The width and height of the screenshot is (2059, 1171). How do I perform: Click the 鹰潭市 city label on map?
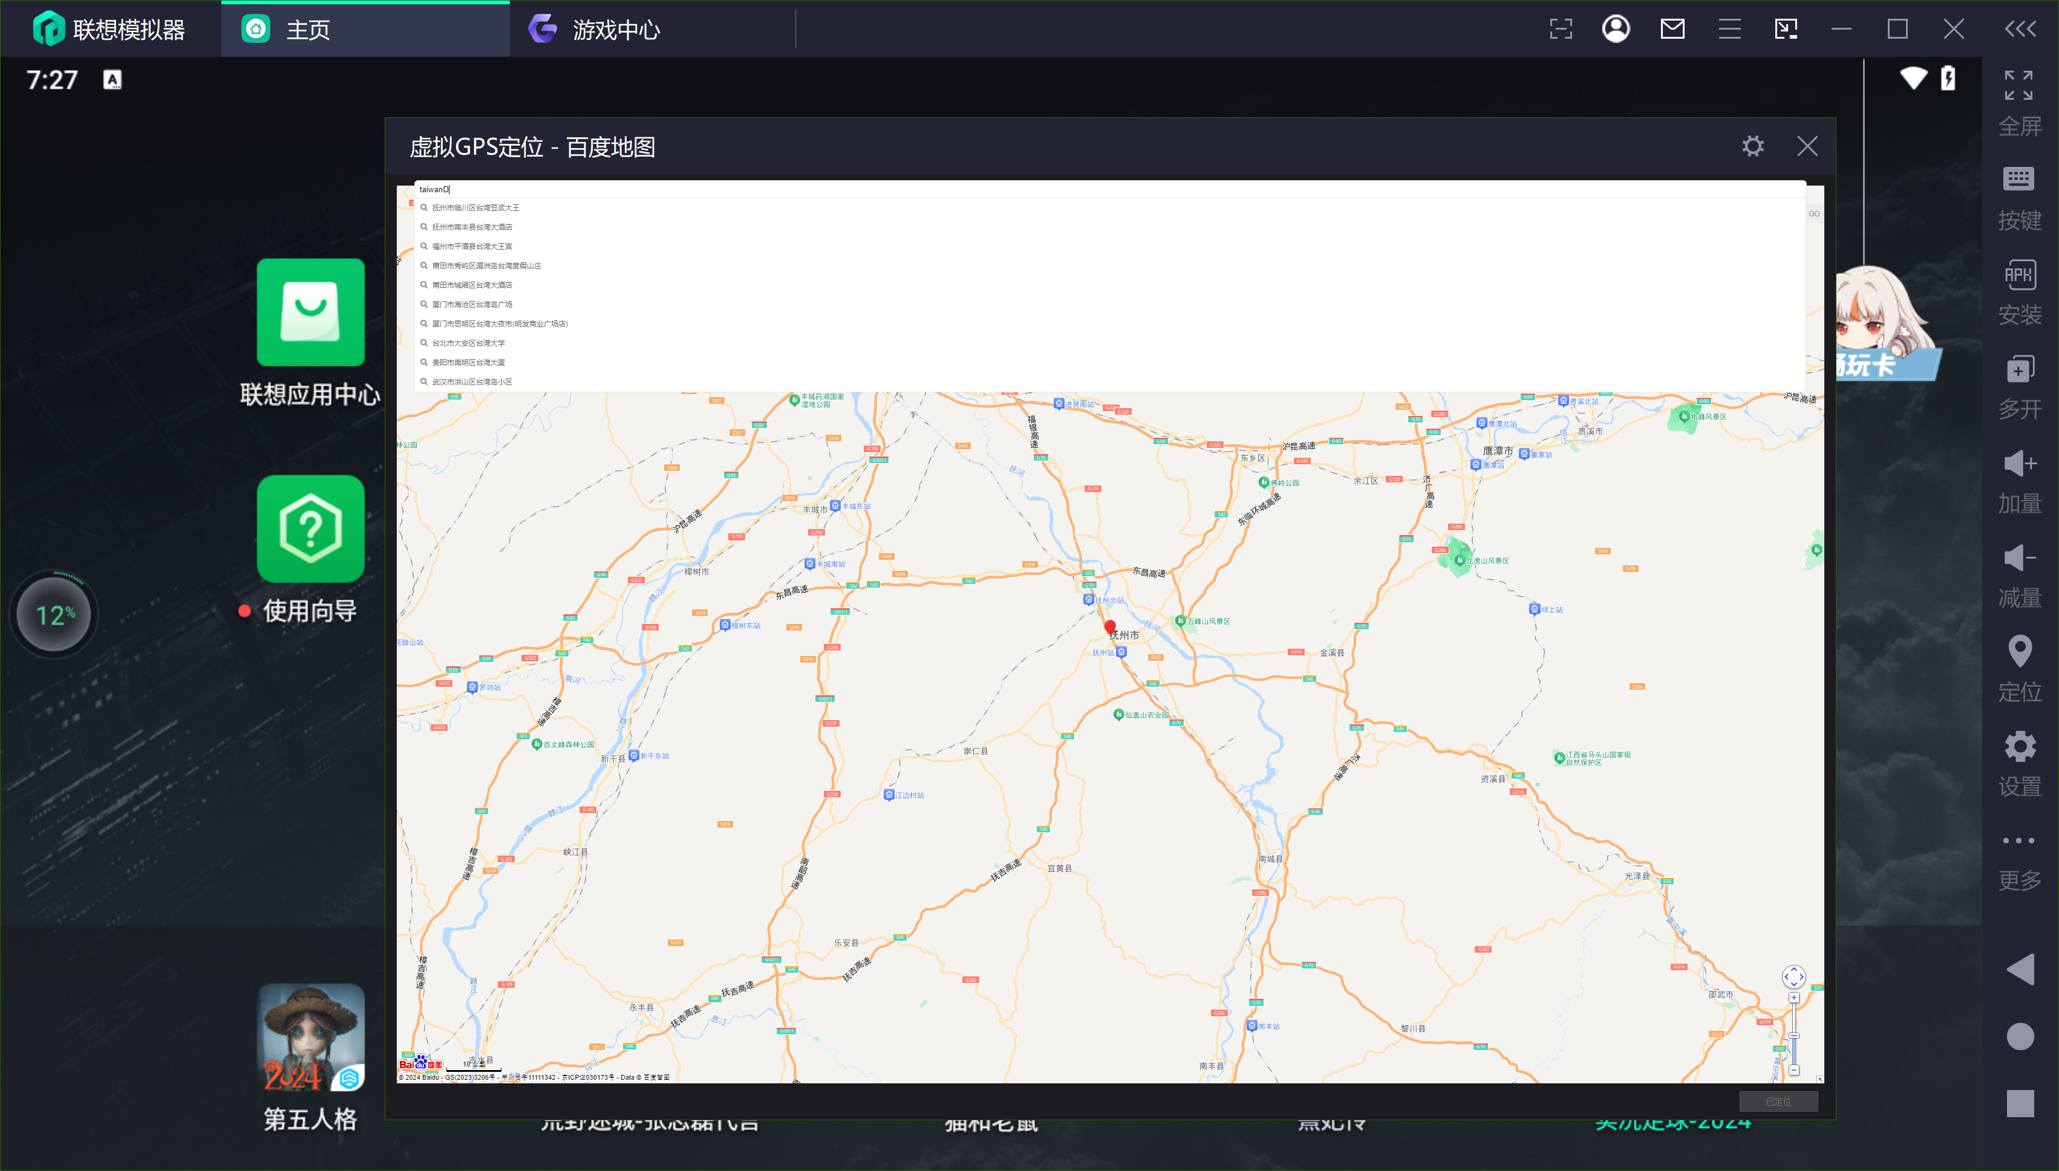tap(1498, 451)
